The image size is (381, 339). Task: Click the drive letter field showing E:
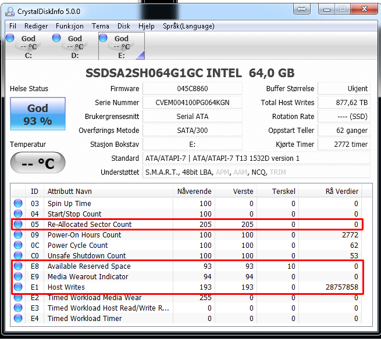pos(192,145)
